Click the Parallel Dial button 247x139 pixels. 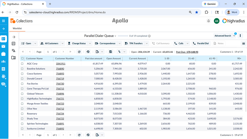coord(201,43)
